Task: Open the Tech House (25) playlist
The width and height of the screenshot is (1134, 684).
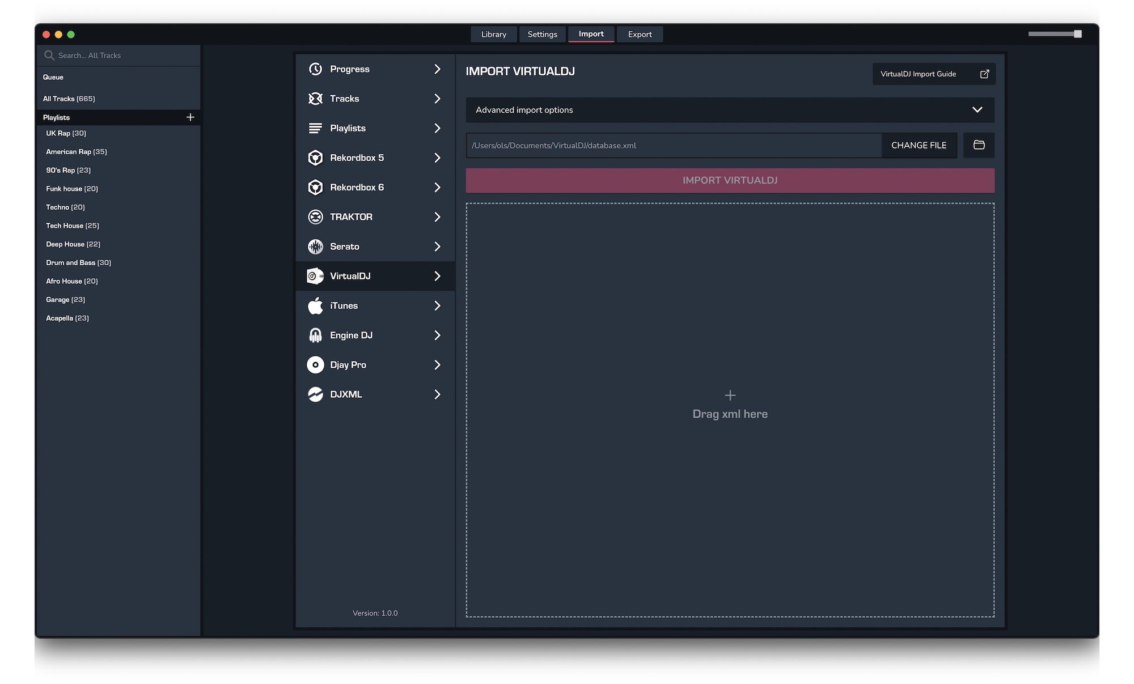Action: [73, 226]
